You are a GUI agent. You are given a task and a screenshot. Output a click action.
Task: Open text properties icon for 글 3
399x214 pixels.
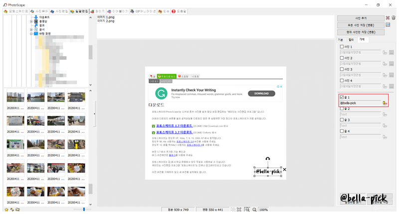click(x=385, y=126)
